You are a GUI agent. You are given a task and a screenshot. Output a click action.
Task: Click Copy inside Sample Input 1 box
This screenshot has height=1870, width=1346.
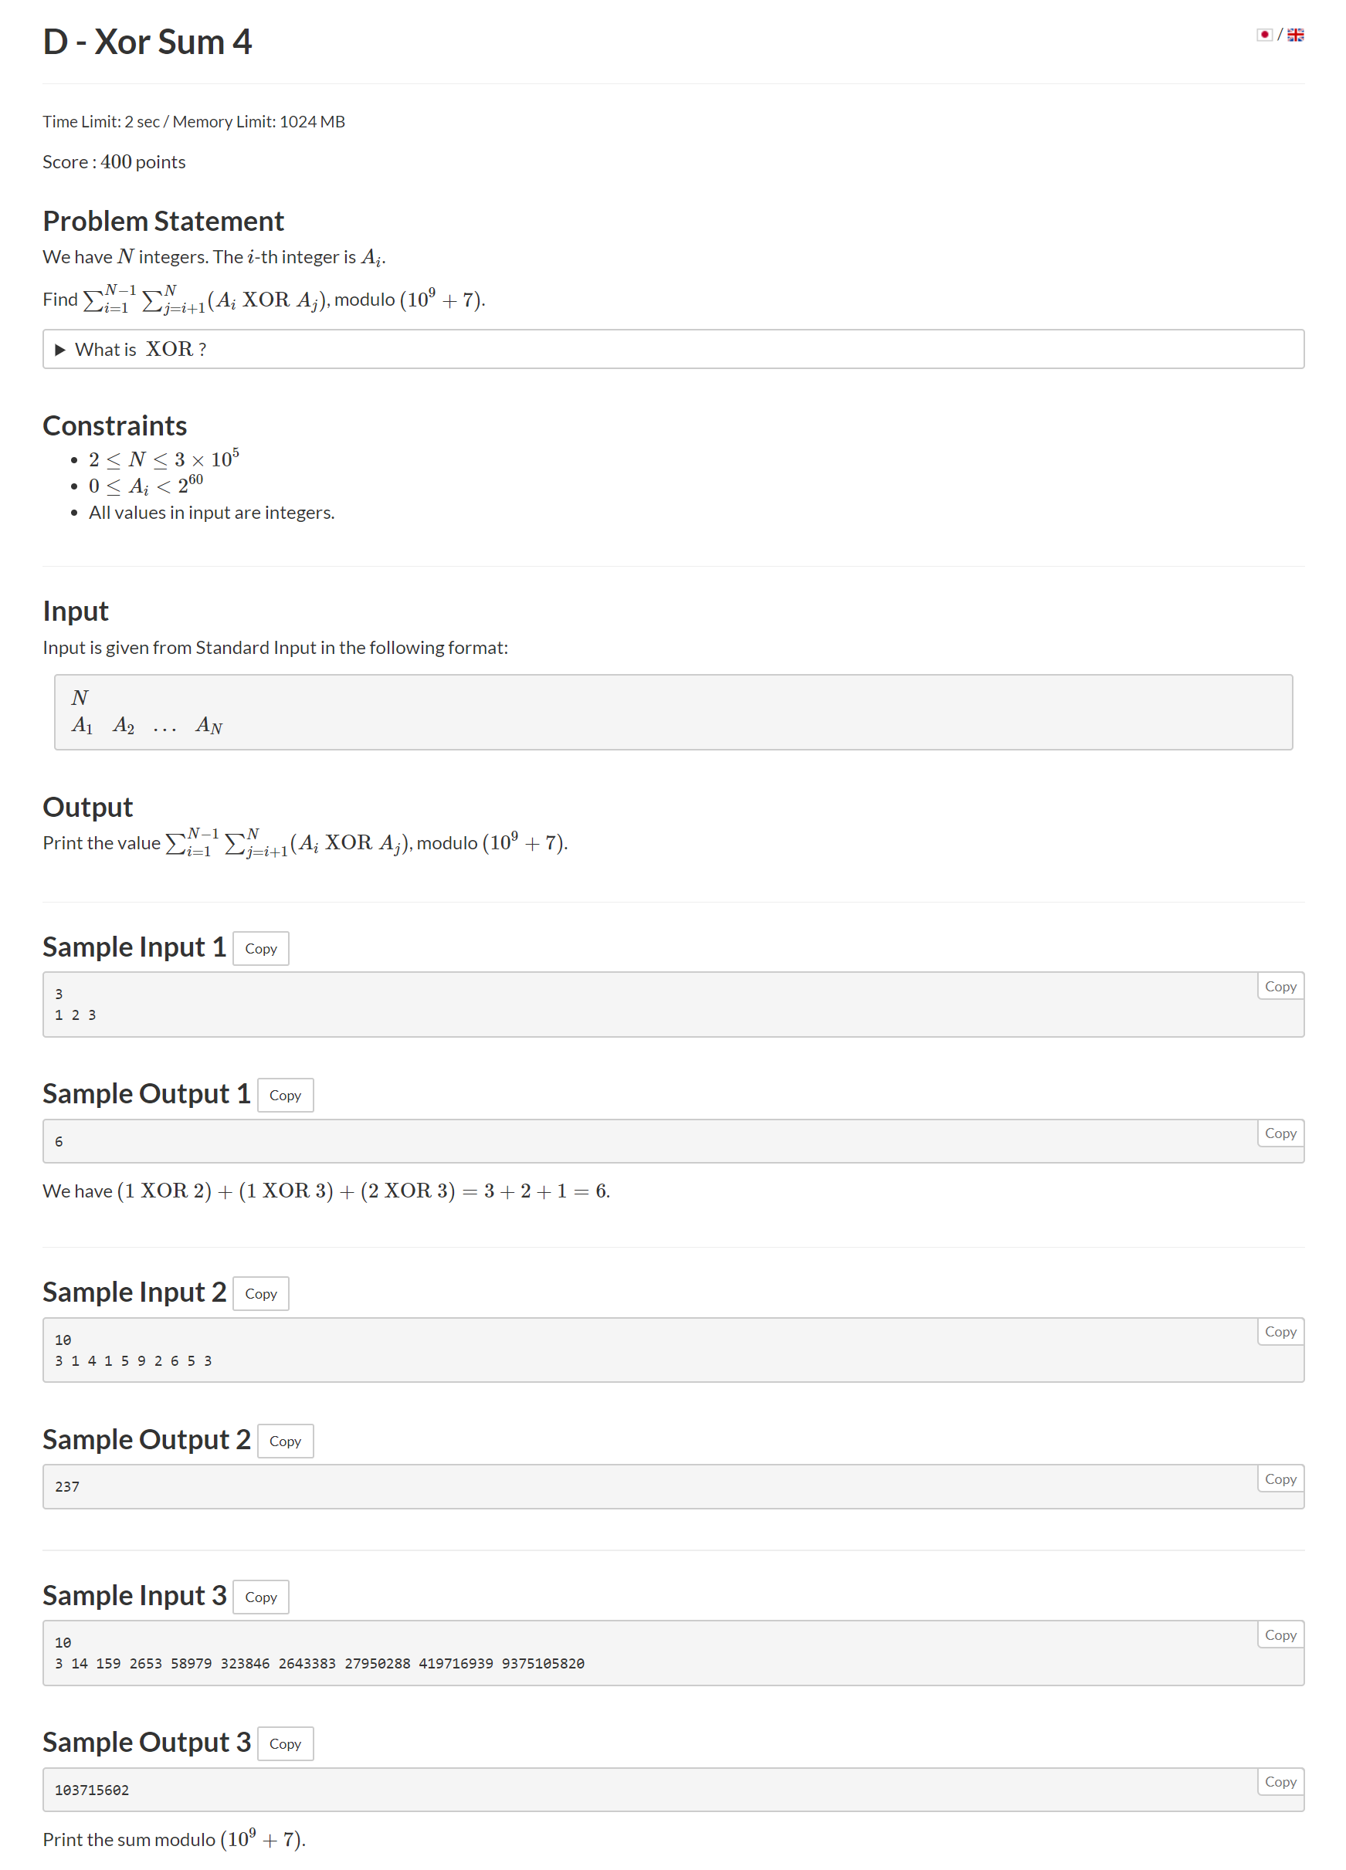click(x=1280, y=986)
